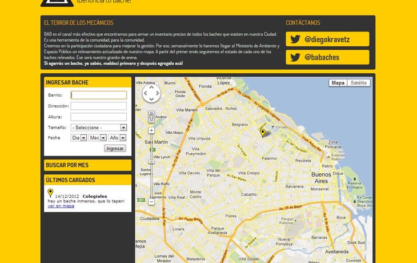Click the Estación Retiro station icon
Viewport: 417px width, 263px height.
pyautogui.click(x=328, y=157)
